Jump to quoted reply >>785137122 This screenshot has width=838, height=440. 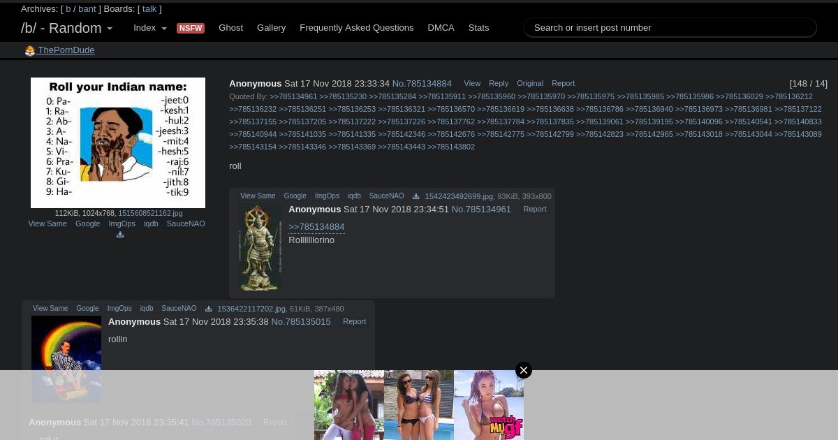pyautogui.click(x=798, y=110)
